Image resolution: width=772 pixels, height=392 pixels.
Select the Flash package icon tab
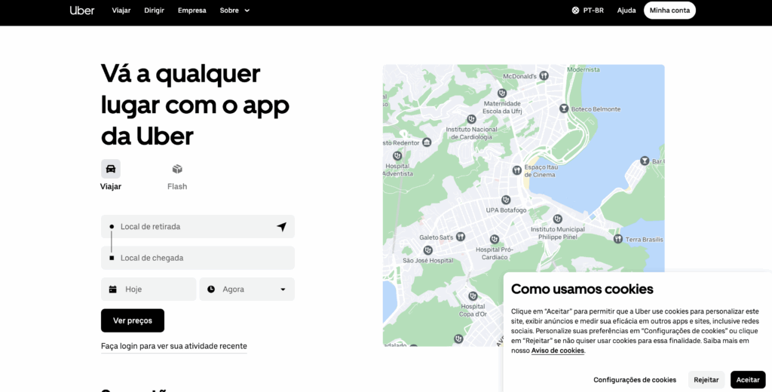[177, 169]
